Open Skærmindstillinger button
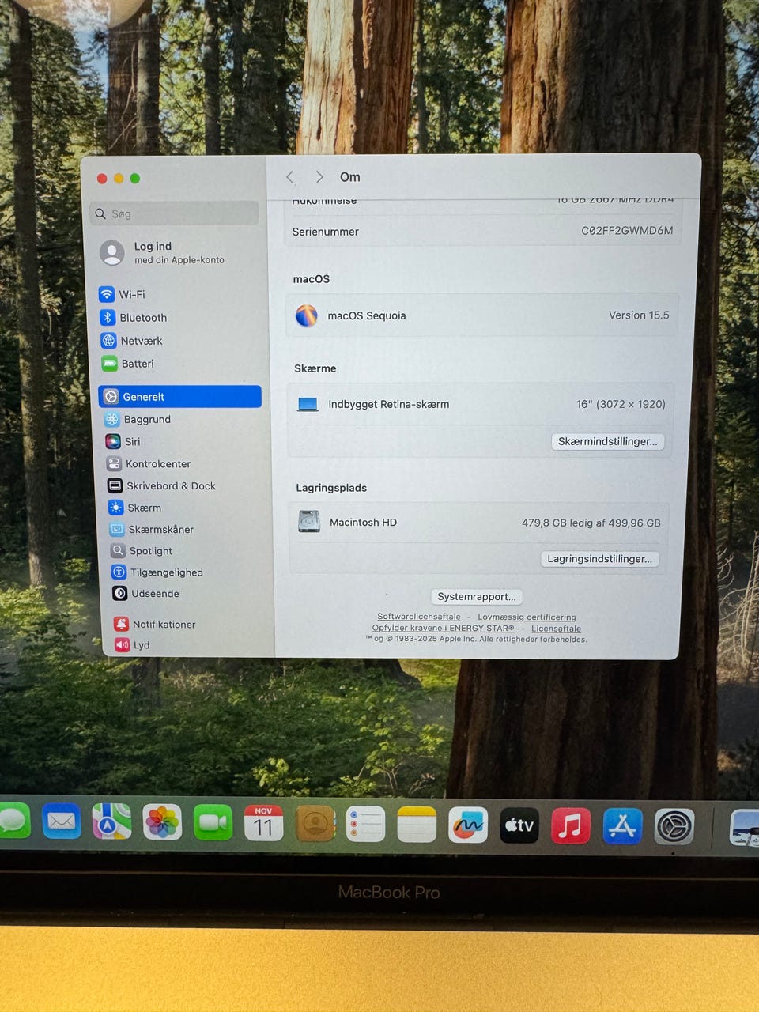This screenshot has height=1012, width=759. coord(607,441)
